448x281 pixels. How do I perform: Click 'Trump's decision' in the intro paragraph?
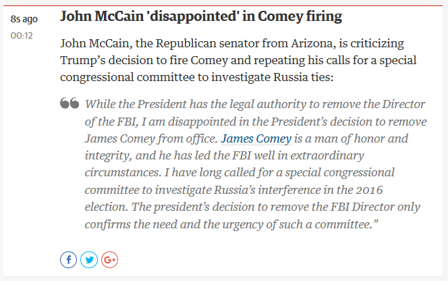107,60
